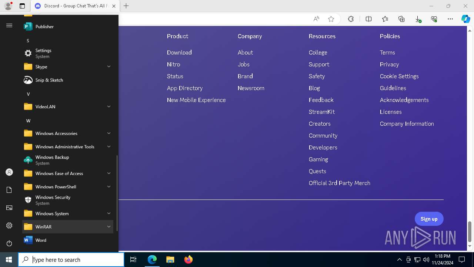
Task: Open the StreamKit link
Action: click(x=322, y=112)
